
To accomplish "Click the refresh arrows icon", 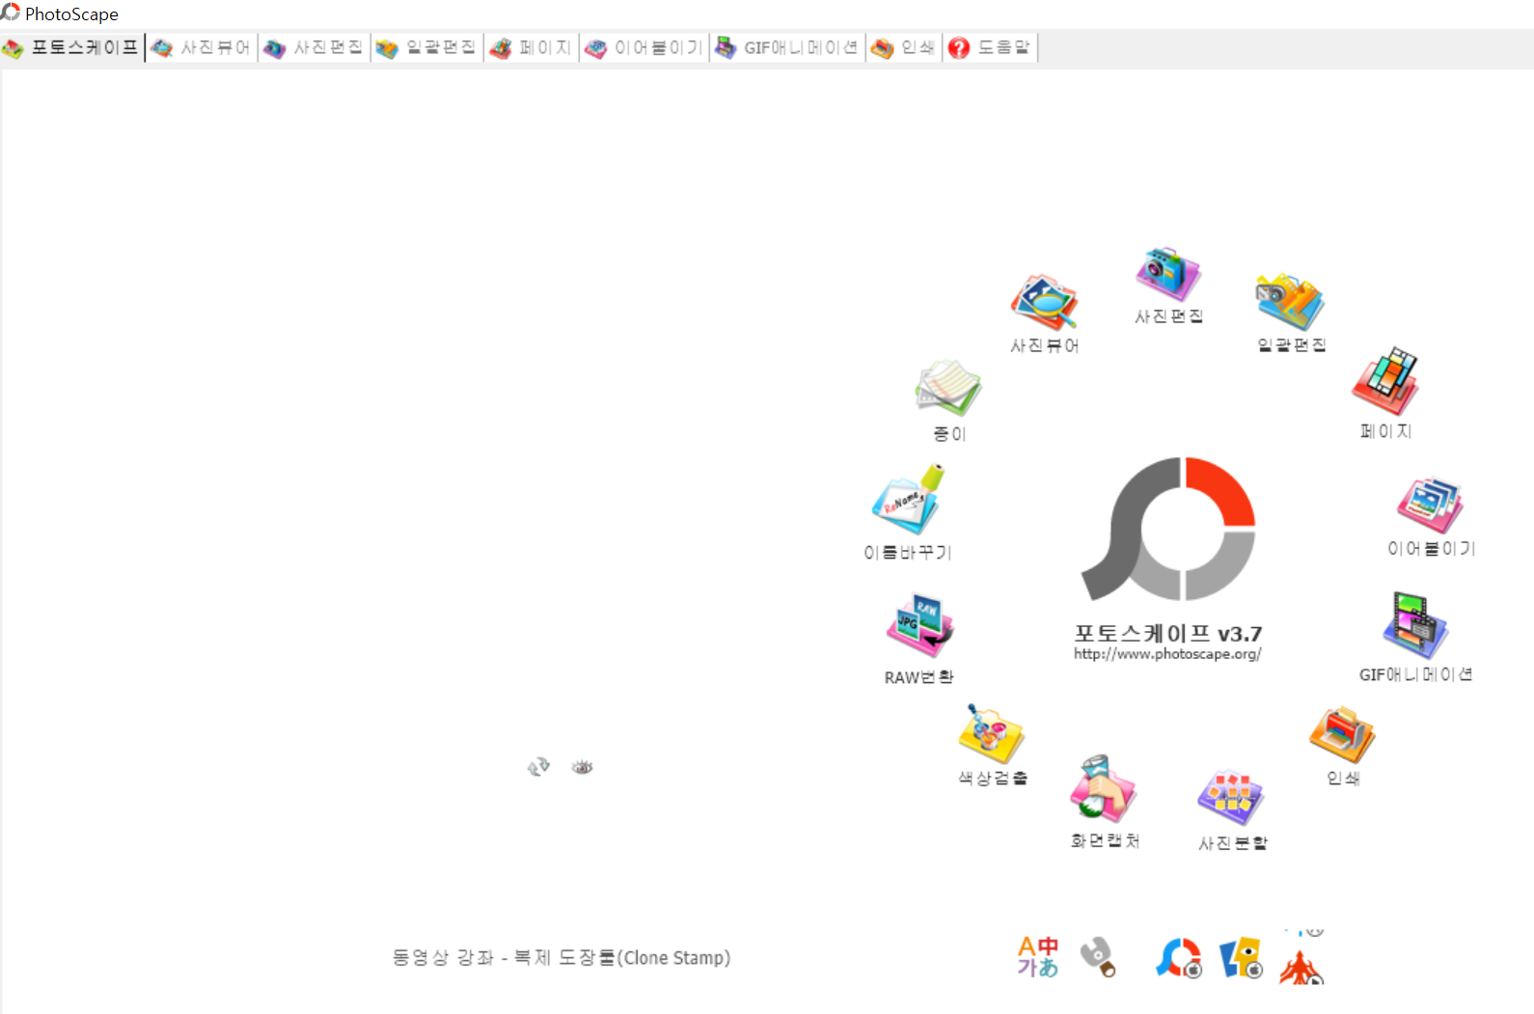I will tap(538, 767).
